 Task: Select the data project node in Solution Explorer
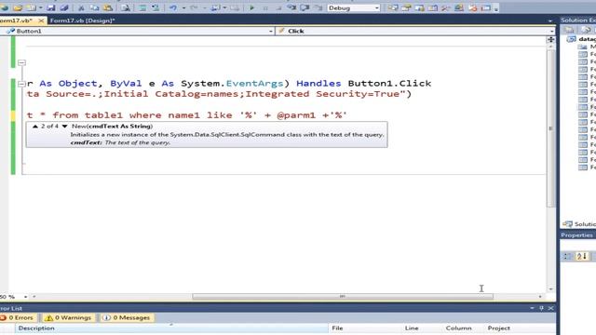pos(582,39)
